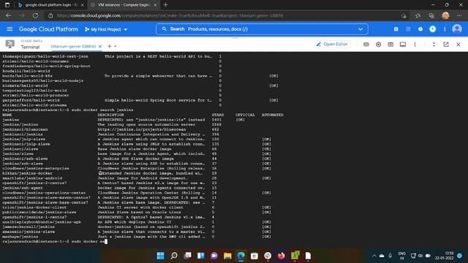Click the Open Editor button

tap(332, 44)
